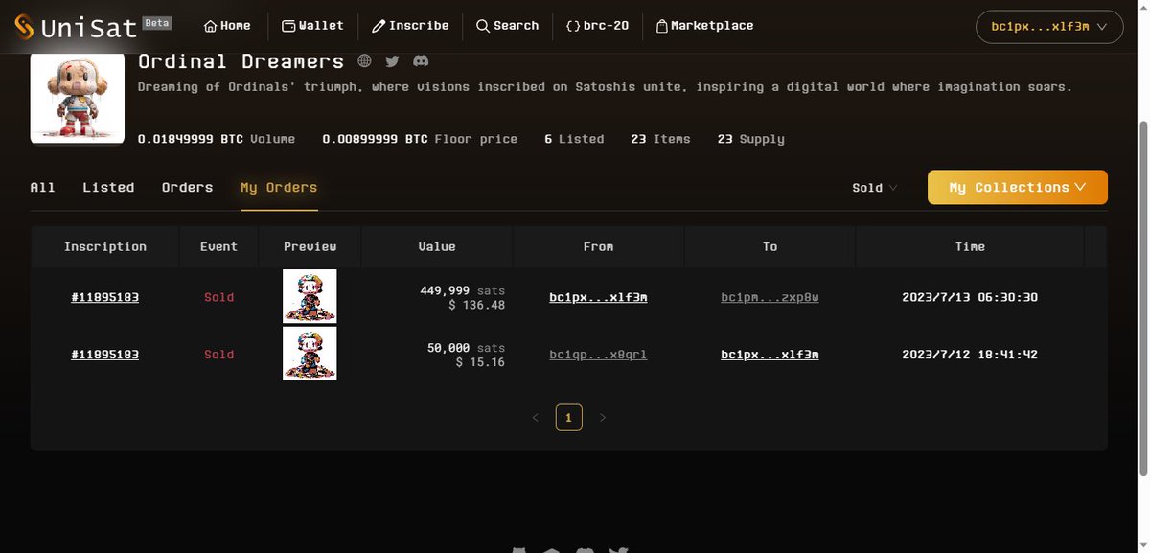Click the Inscription column header
This screenshot has height=553, width=1150.
tap(105, 246)
